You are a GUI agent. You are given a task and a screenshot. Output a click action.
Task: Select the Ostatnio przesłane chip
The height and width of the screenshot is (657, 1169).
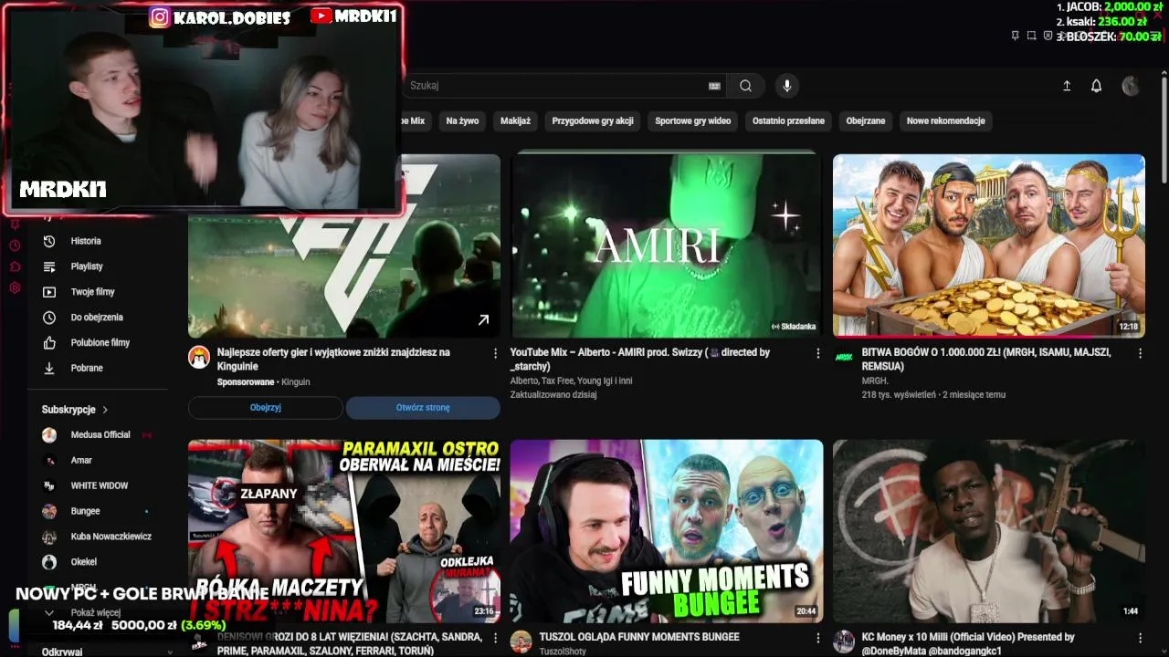pyautogui.click(x=788, y=120)
